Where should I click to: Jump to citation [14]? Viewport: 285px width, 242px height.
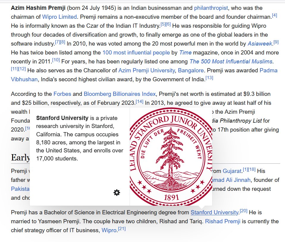click(x=139, y=101)
